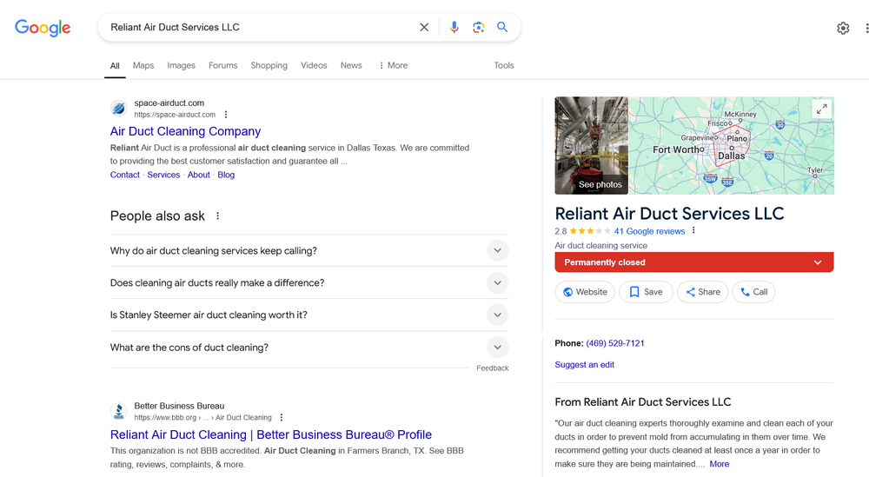
Task: Open the More search filters dropdown
Action: [x=393, y=65]
